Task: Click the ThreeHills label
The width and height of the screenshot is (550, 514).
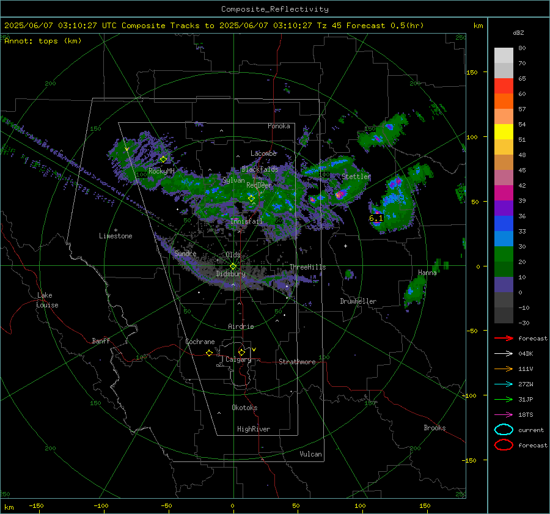Action: [307, 267]
